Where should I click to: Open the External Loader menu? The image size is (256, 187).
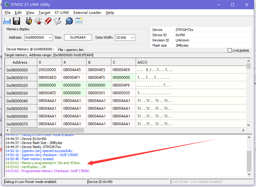tap(87, 13)
